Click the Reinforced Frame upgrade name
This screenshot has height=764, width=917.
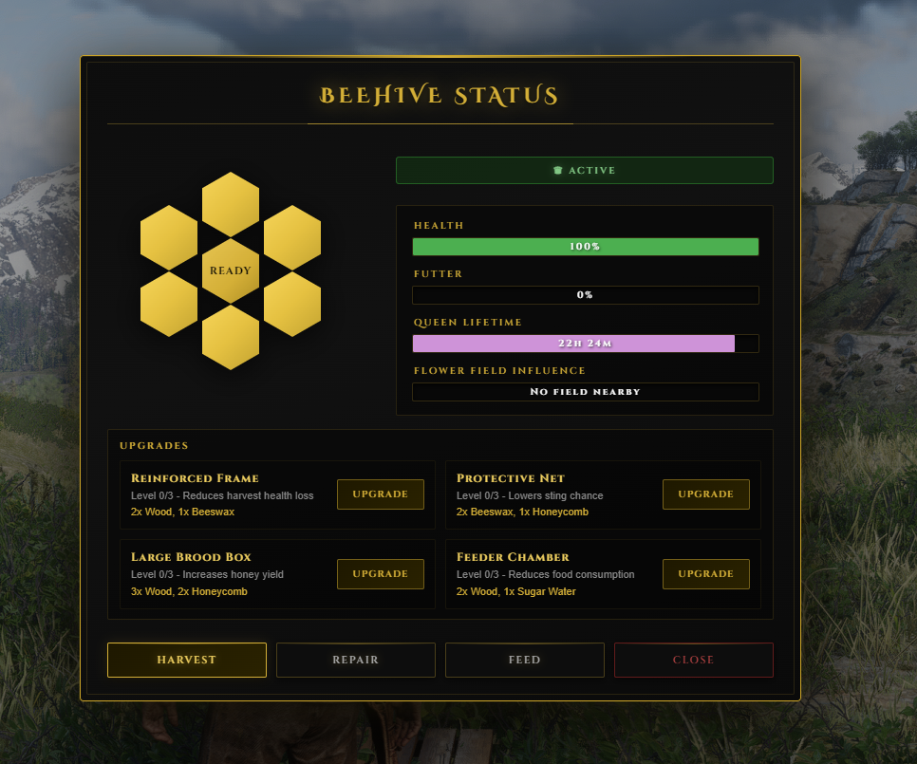(195, 478)
